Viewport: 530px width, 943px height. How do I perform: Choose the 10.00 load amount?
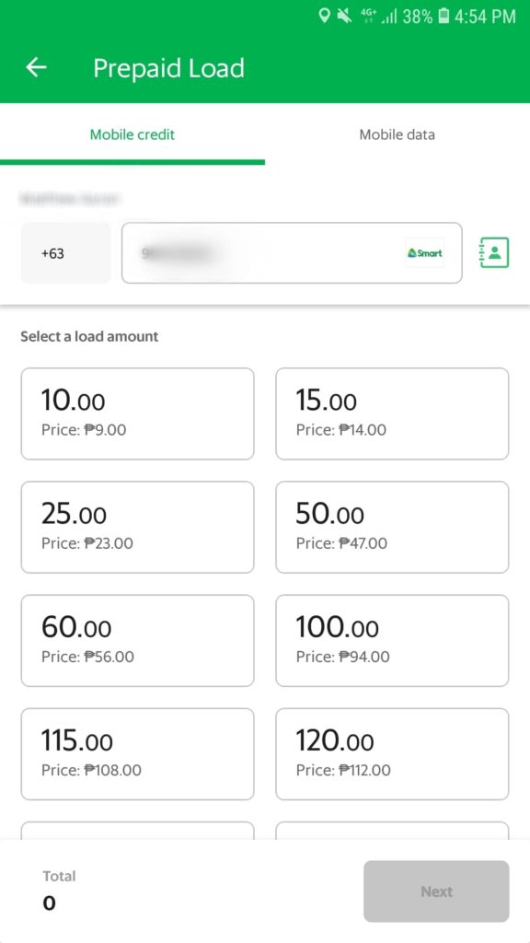(138, 413)
